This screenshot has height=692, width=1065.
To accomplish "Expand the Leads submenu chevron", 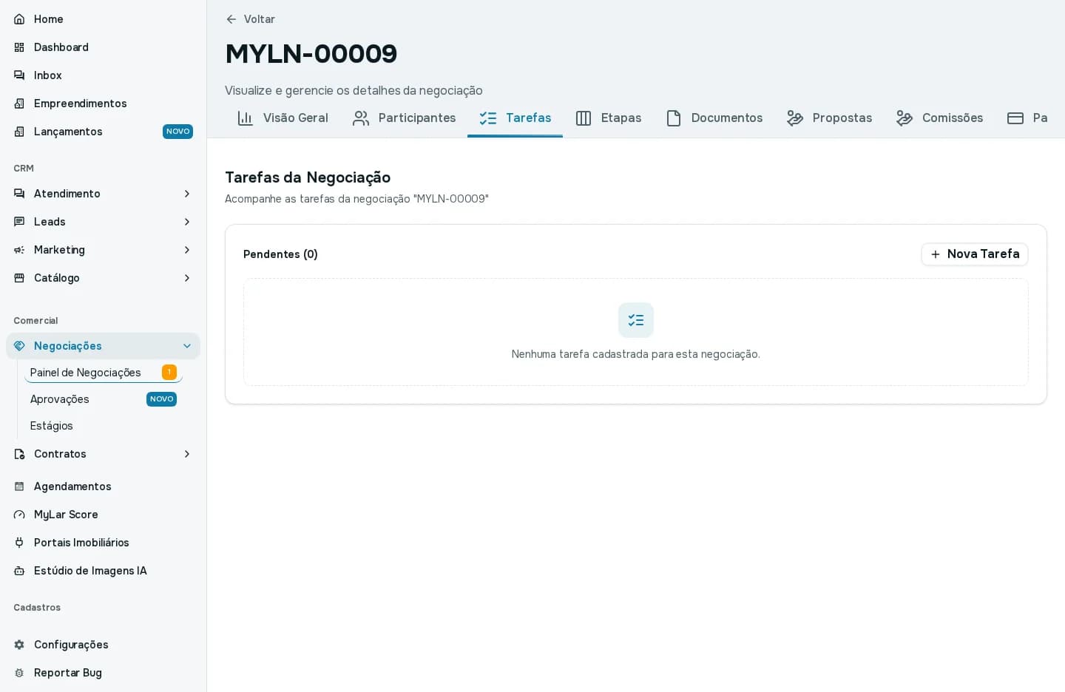I will pyautogui.click(x=187, y=222).
